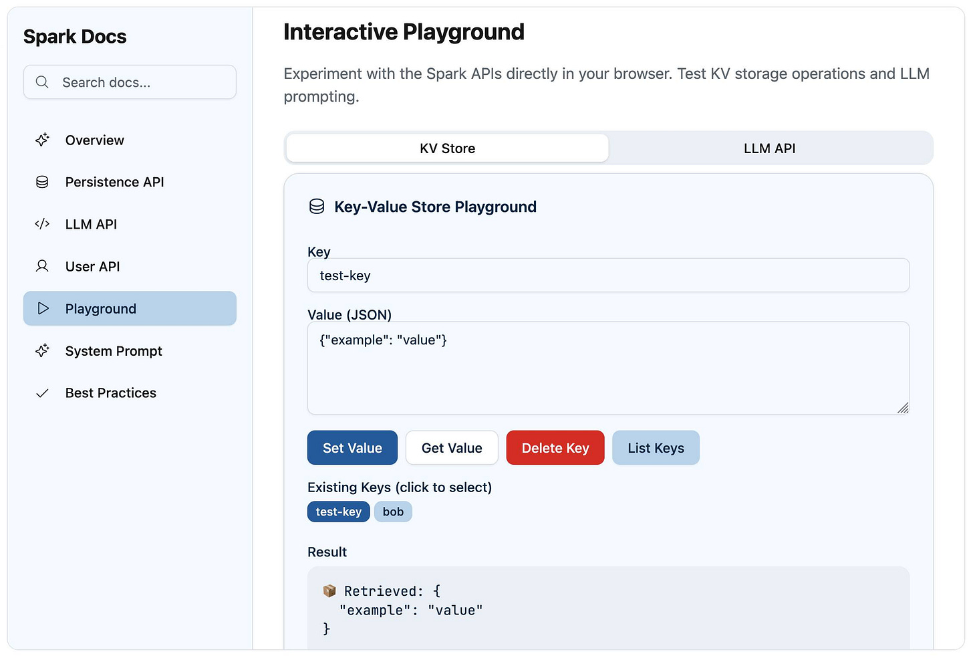Image resolution: width=973 pixels, height=658 pixels.
Task: Select the database icon next to Persistence API
Action: click(42, 181)
